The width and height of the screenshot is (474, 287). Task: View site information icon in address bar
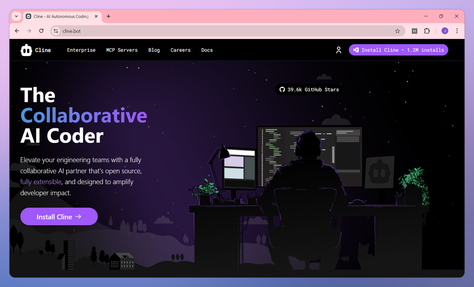pos(56,31)
